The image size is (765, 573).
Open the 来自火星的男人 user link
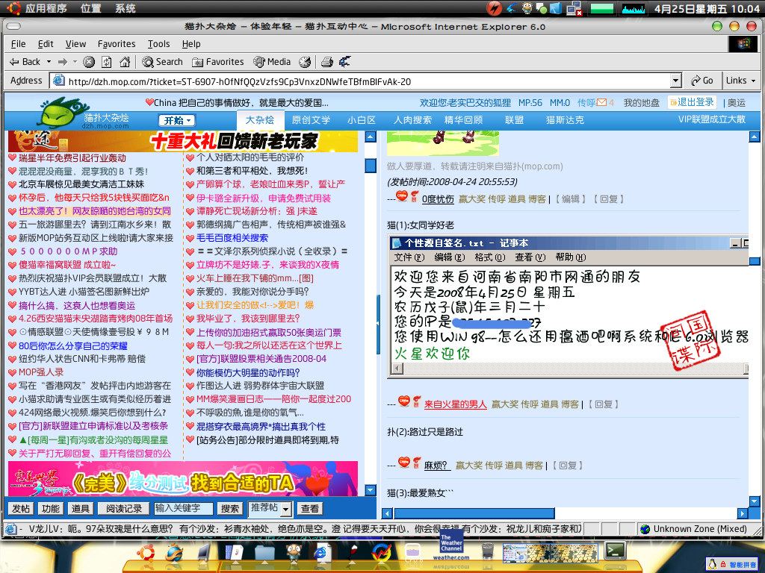(455, 404)
